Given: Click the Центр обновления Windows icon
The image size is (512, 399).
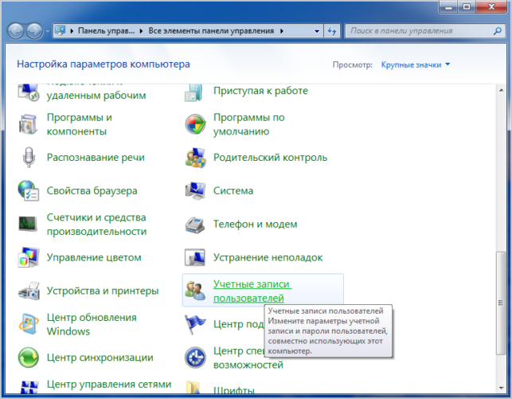Looking at the screenshot, I should [29, 324].
